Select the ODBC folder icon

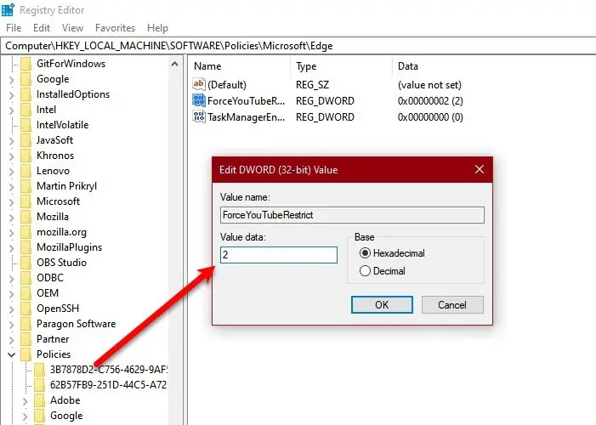click(x=26, y=278)
